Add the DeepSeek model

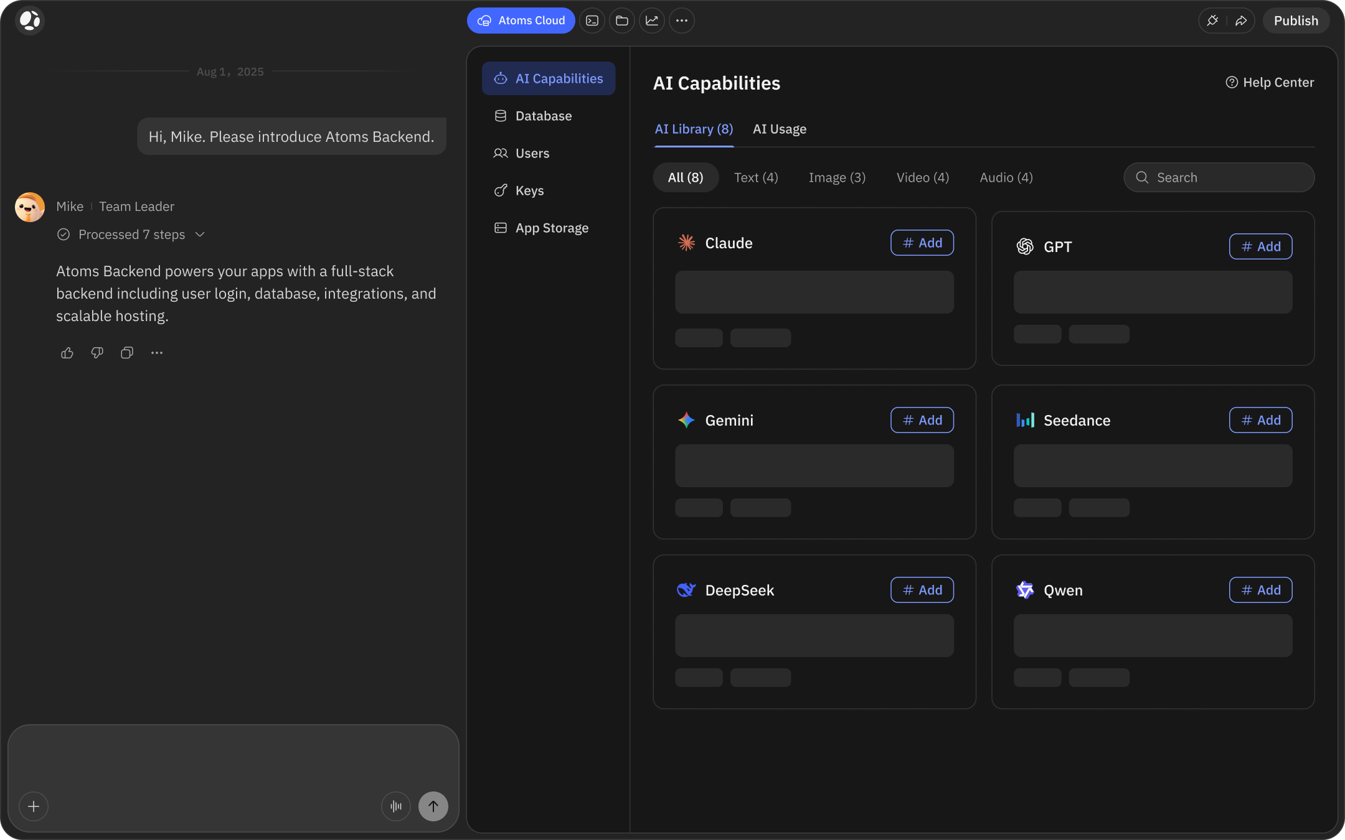[922, 590]
